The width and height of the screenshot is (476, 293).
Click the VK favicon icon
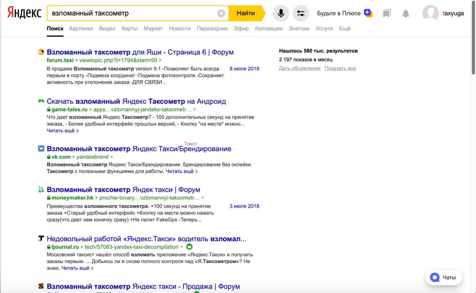click(41, 149)
